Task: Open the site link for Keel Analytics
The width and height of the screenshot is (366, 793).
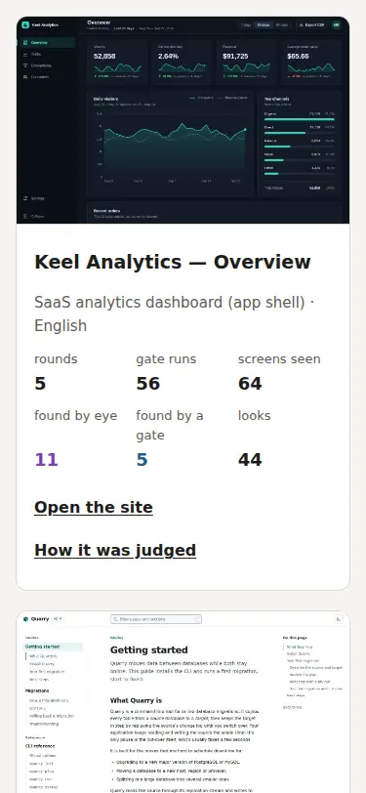Action: coord(94,507)
